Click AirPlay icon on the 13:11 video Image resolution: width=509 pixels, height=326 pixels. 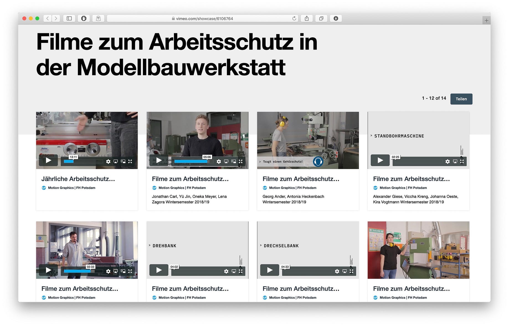click(x=116, y=161)
